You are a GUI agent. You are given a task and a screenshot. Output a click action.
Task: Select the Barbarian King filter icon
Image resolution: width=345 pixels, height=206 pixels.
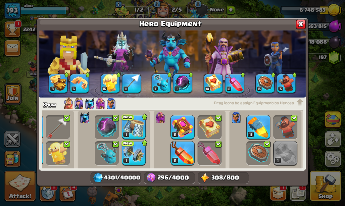[68, 103]
